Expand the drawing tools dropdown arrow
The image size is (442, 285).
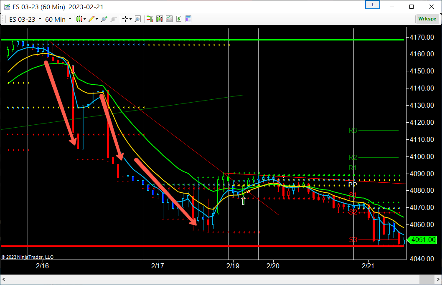coord(97,19)
